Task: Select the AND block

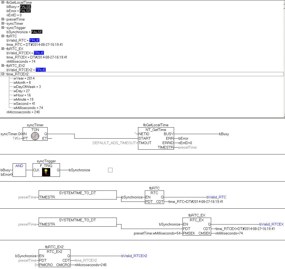Action: (x=19, y=170)
